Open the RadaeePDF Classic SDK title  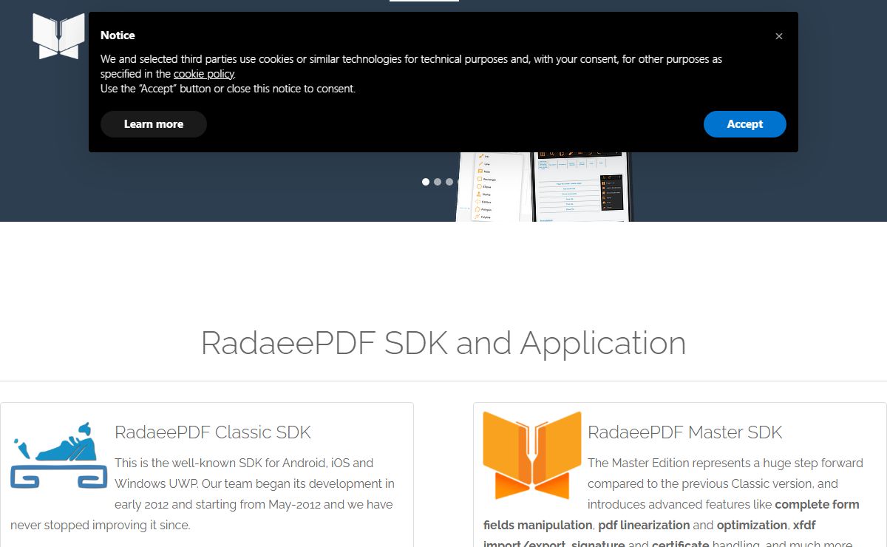point(213,432)
